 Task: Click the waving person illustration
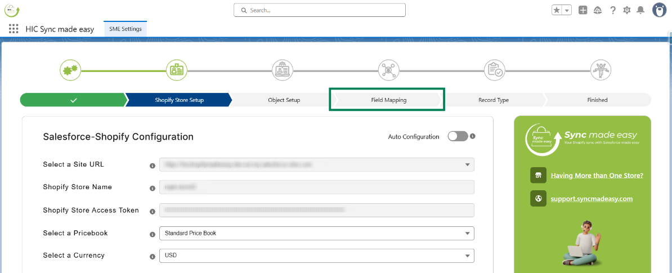click(x=581, y=242)
